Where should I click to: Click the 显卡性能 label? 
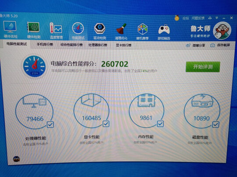pos(92,137)
